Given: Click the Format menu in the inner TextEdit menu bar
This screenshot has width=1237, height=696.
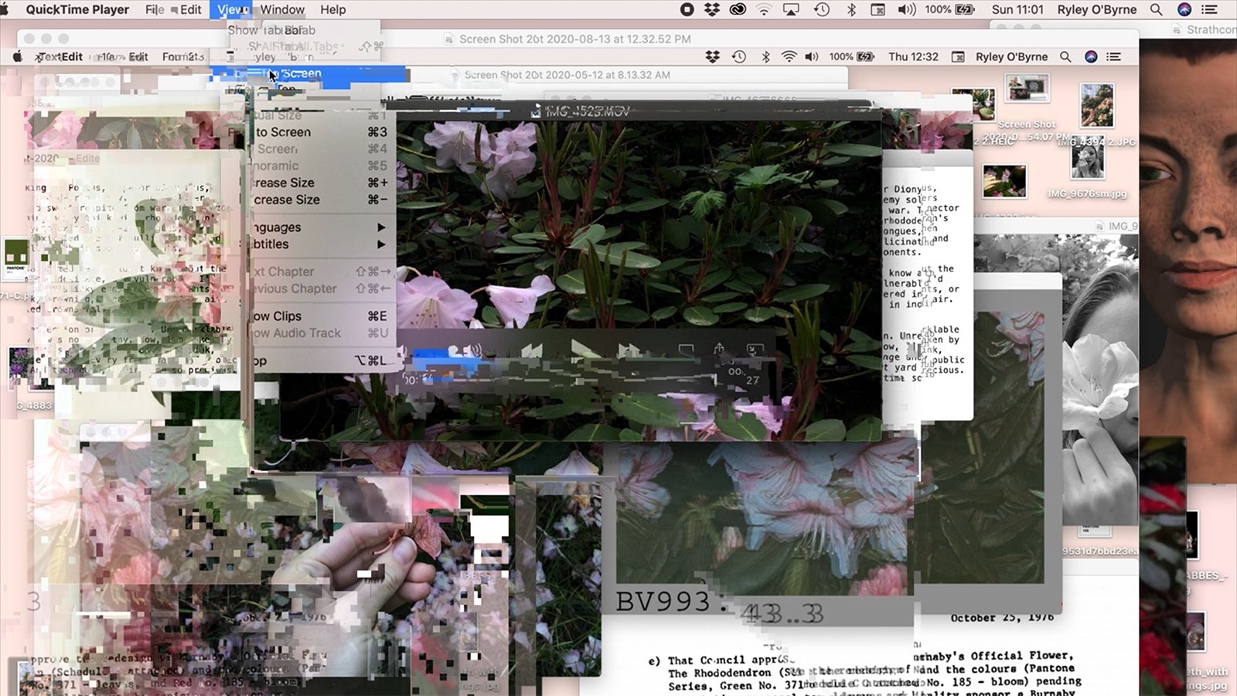Looking at the screenshot, I should click(183, 56).
